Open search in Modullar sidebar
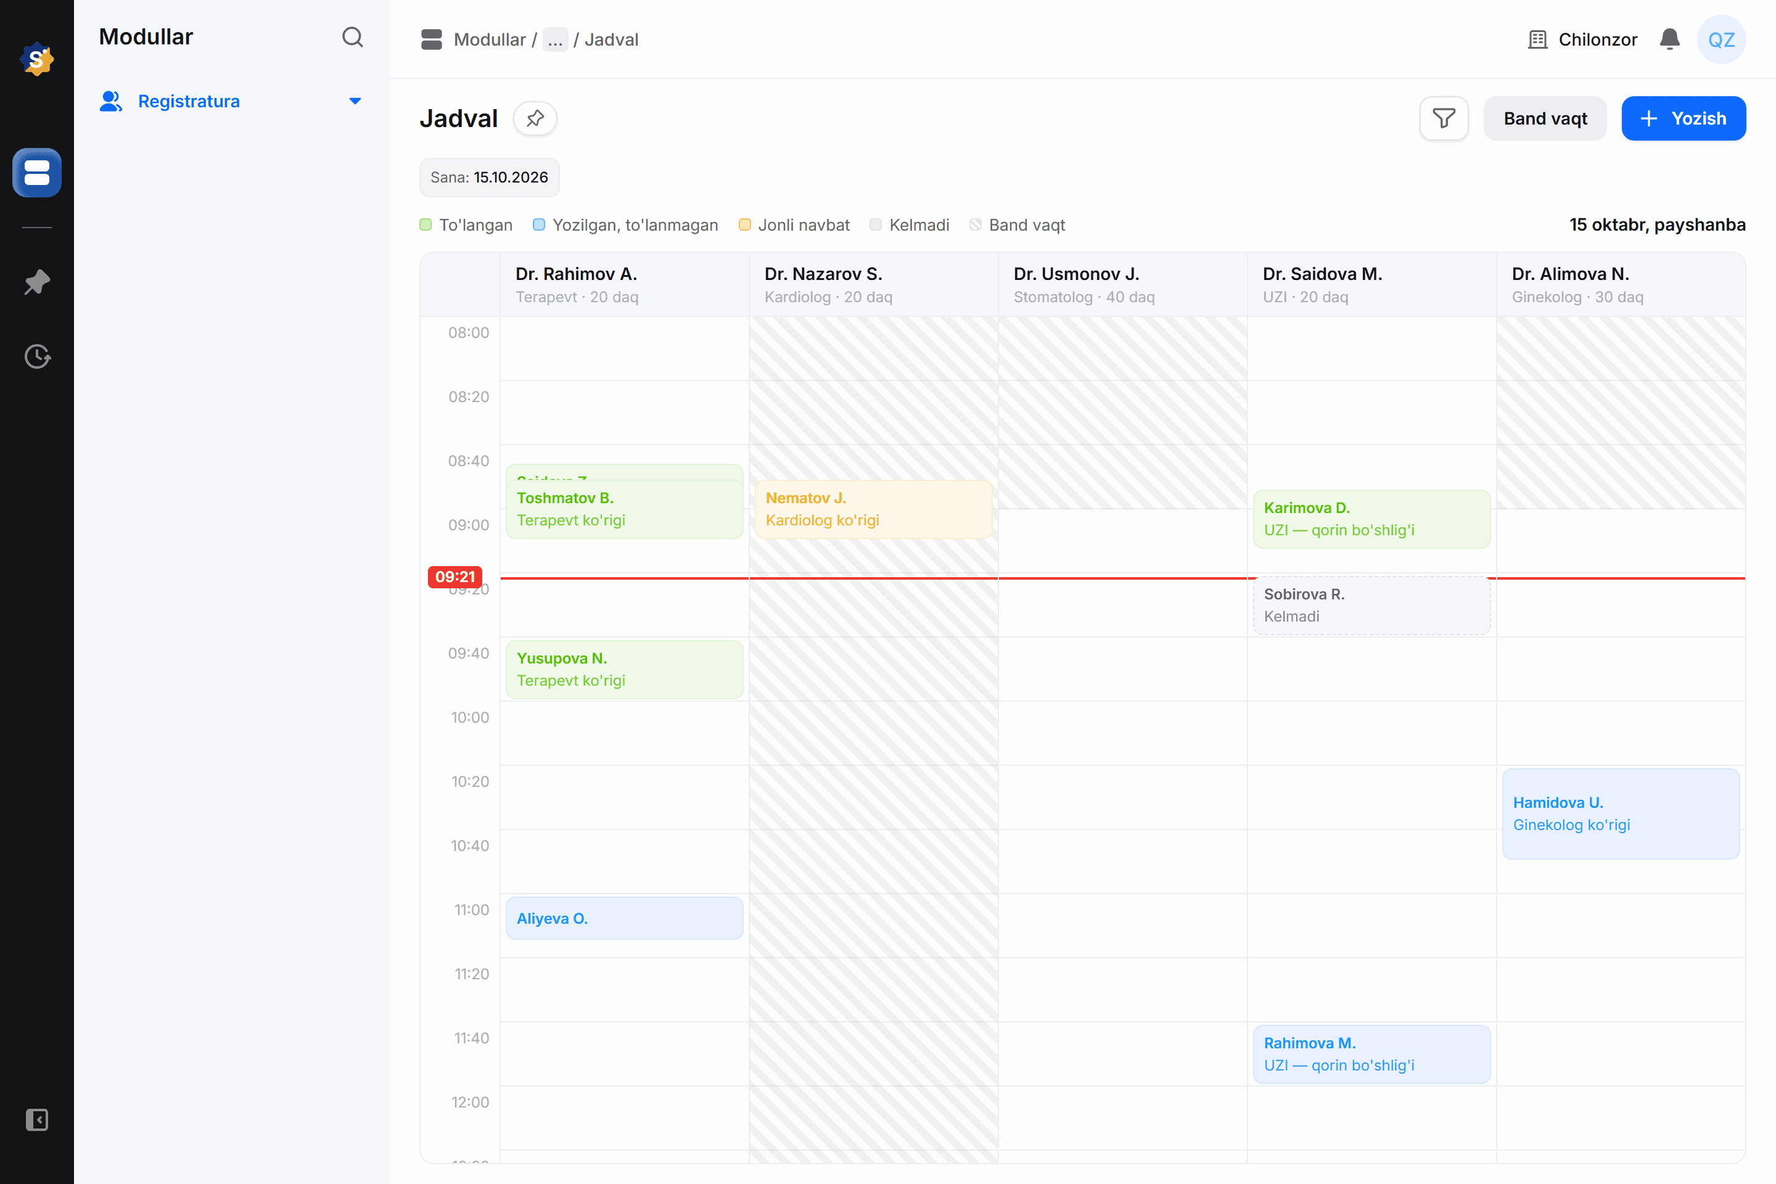This screenshot has width=1776, height=1184. 353,37
